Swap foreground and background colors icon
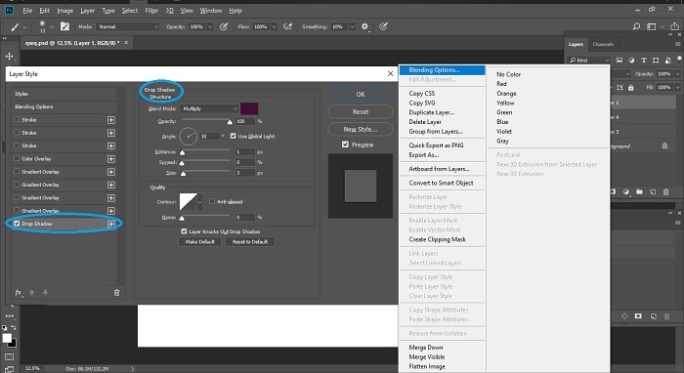The width and height of the screenshot is (684, 373). coord(14,328)
